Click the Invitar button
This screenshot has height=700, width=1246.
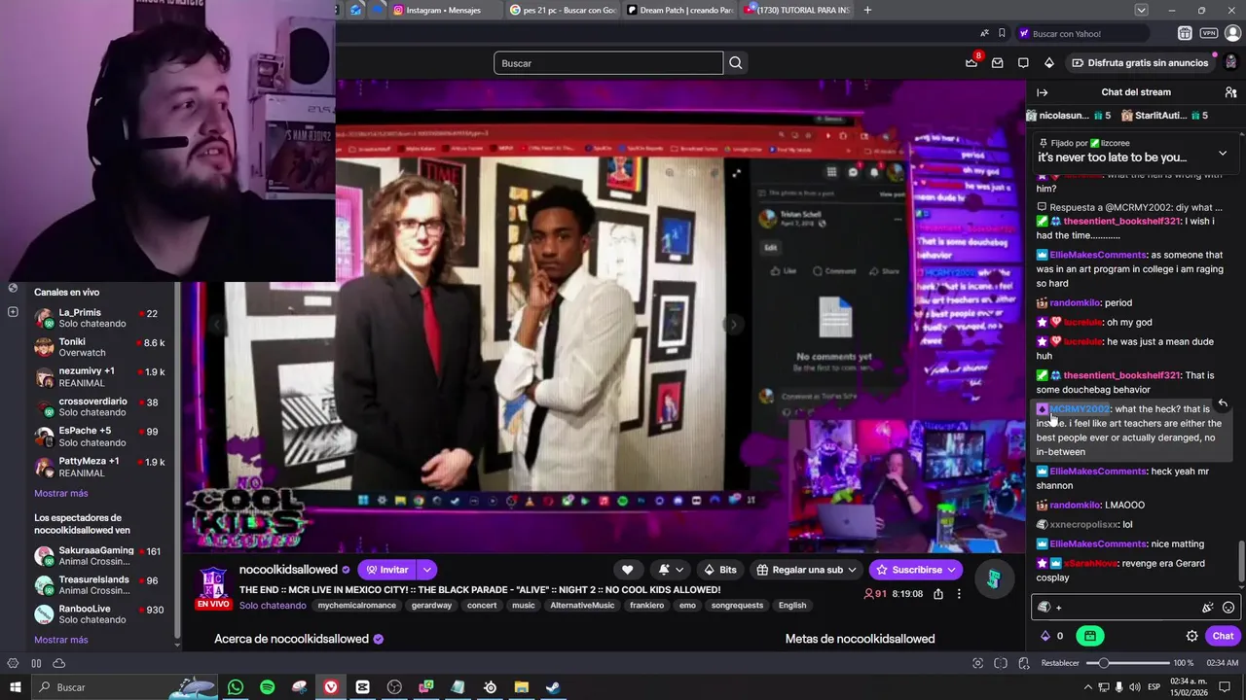[x=387, y=570]
